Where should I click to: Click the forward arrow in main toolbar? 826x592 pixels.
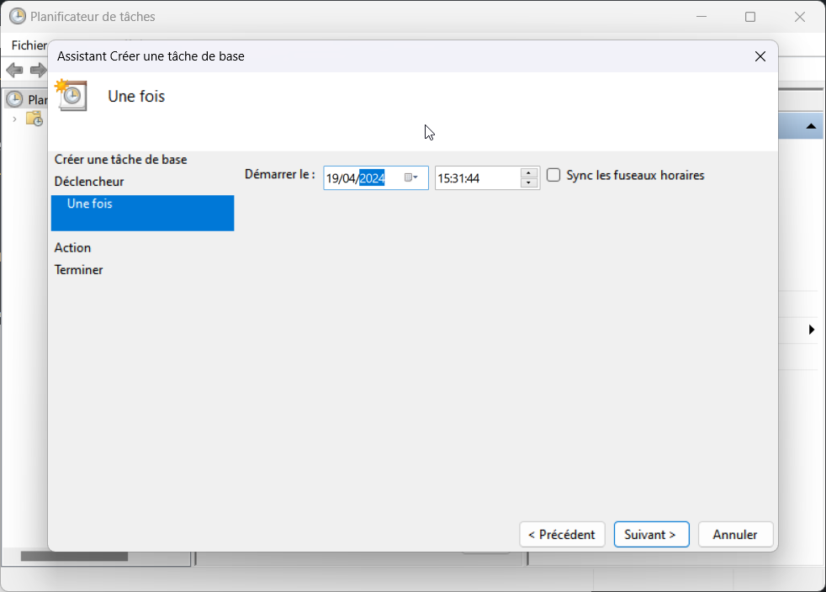[x=39, y=70]
